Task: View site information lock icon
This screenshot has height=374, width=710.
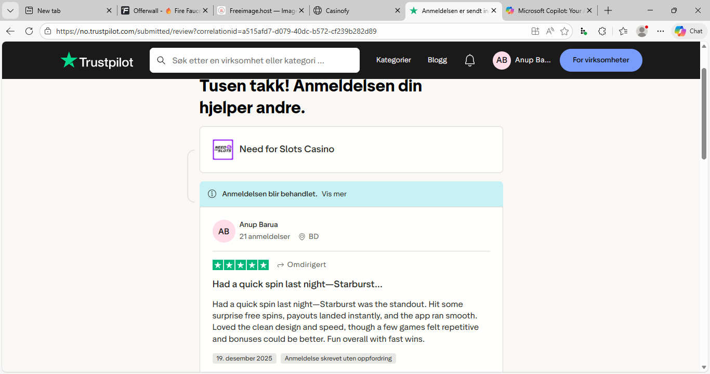Action: click(x=48, y=31)
